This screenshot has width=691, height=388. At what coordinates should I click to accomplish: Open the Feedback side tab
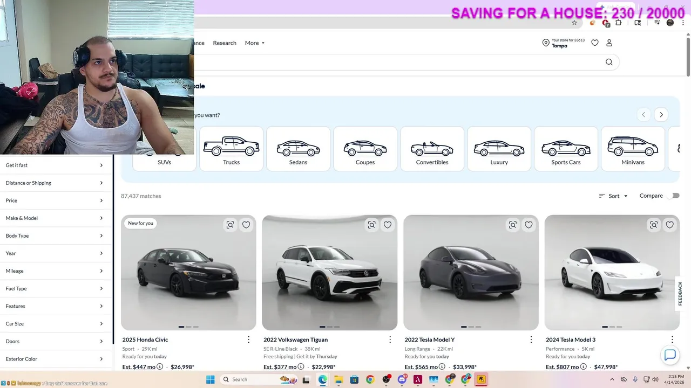point(680,293)
